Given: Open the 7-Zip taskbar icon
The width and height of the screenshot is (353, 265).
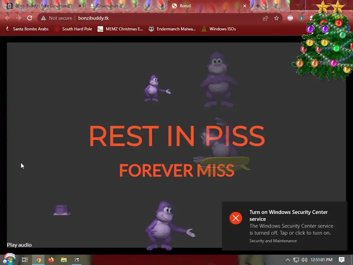Looking at the screenshot, I should pos(77,260).
